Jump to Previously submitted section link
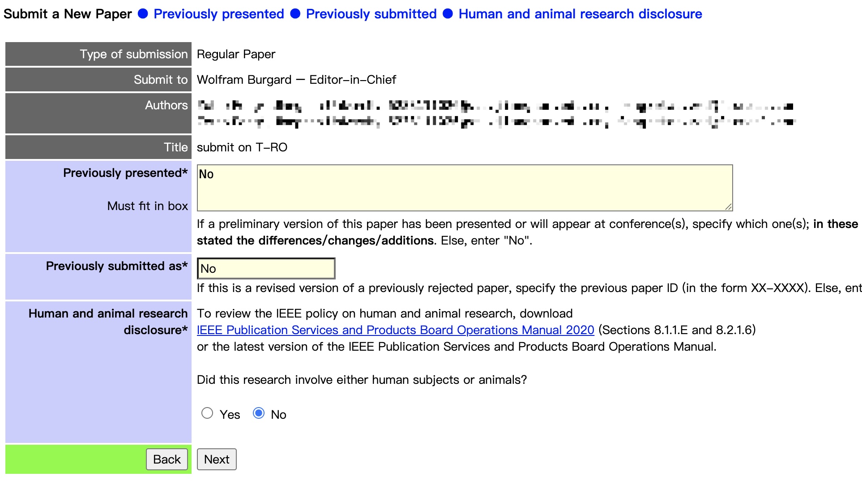The width and height of the screenshot is (862, 481). (371, 14)
